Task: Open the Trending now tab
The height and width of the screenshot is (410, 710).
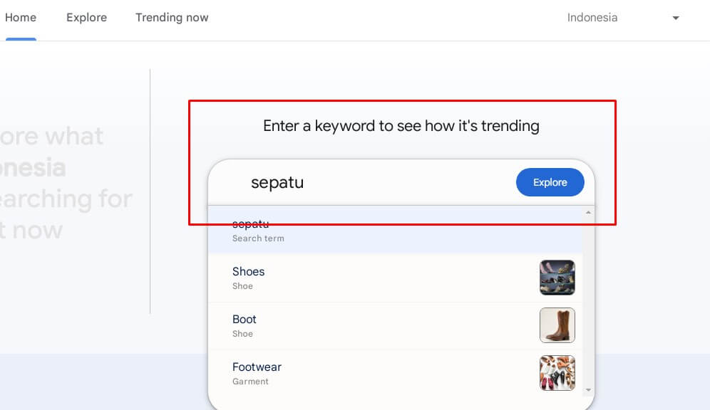Action: click(x=172, y=18)
